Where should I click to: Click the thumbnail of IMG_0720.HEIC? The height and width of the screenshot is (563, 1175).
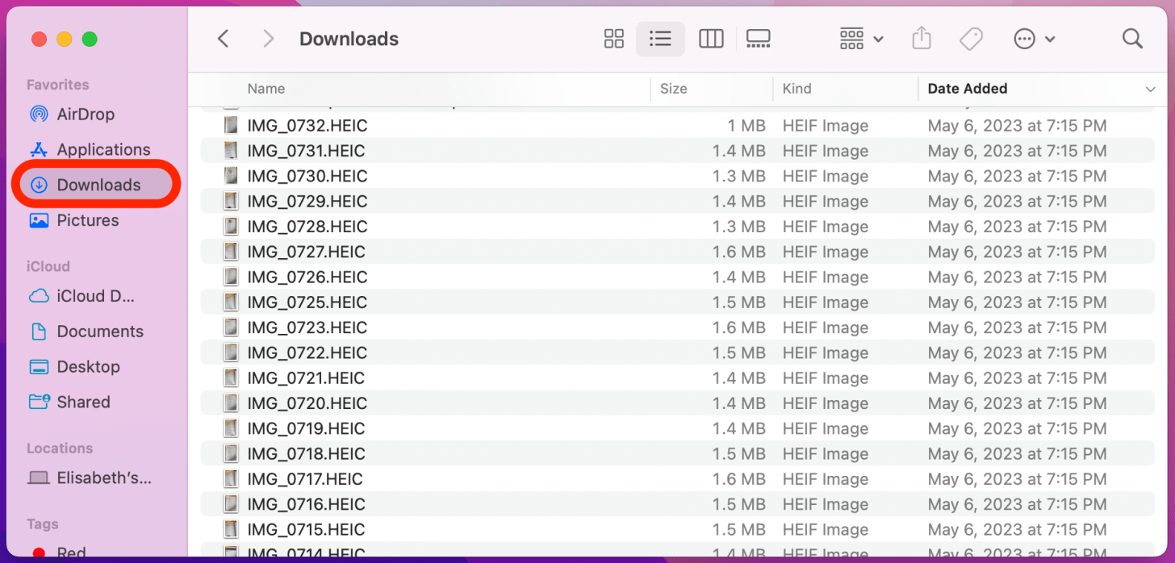[231, 403]
